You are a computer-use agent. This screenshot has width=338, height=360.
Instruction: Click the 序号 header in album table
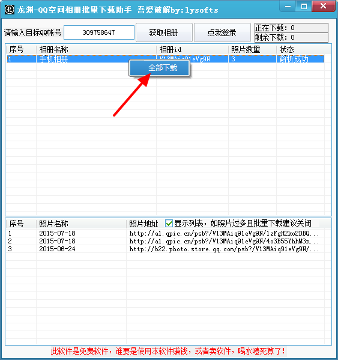(16, 49)
